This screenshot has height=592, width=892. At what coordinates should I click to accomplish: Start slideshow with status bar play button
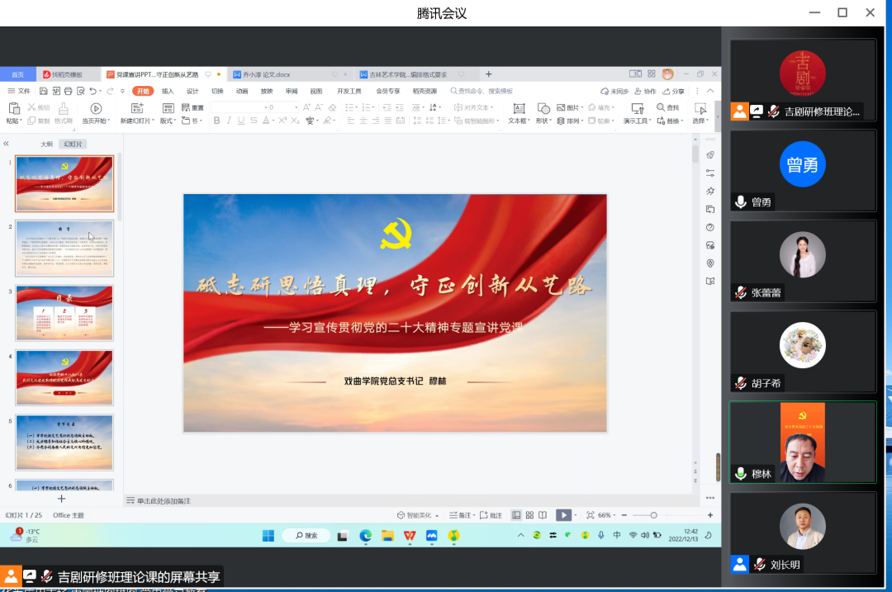pyautogui.click(x=562, y=515)
